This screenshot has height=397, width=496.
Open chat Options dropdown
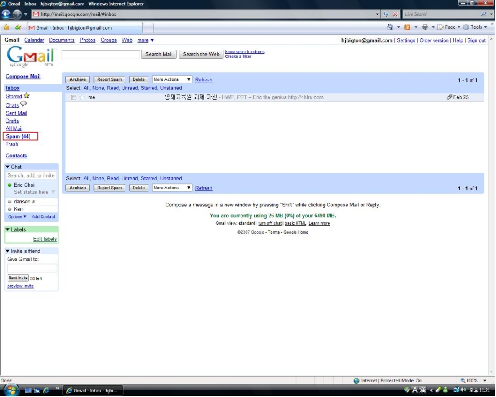pyautogui.click(x=17, y=217)
